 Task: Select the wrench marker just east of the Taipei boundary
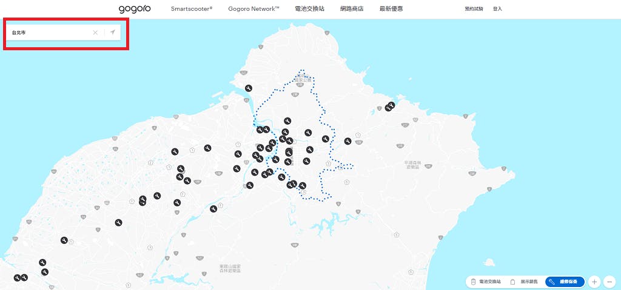point(347,141)
